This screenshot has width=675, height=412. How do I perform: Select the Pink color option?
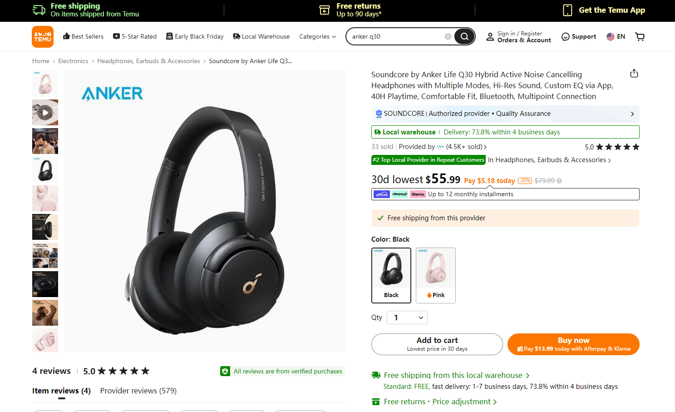tap(436, 275)
